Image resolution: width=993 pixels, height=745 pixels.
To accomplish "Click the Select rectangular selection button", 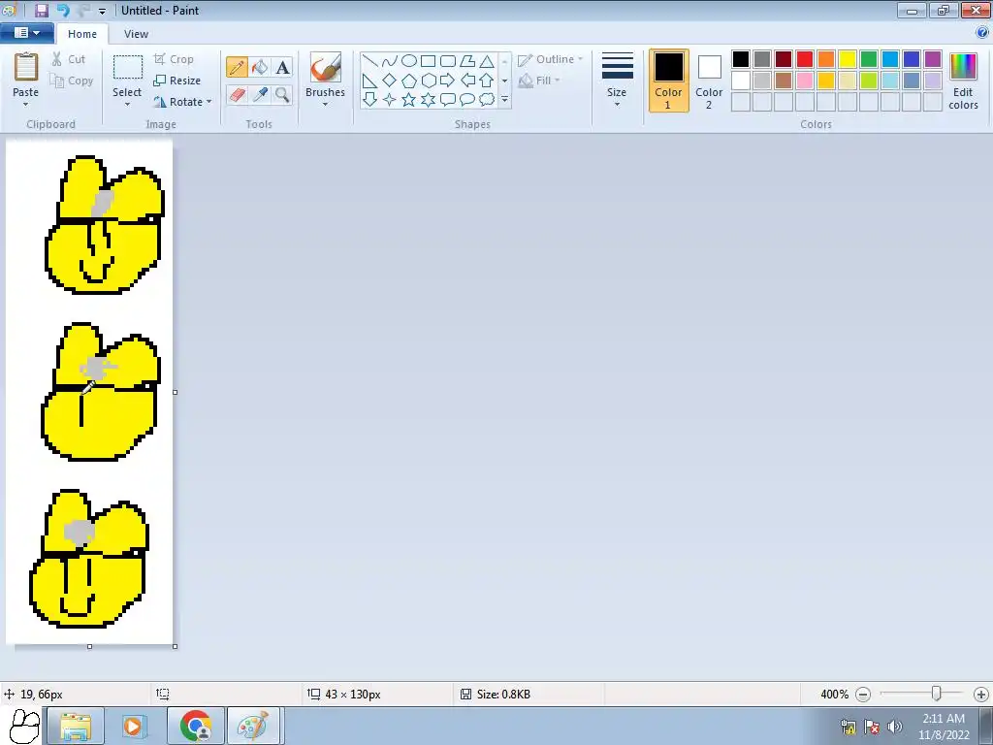I will point(127,75).
